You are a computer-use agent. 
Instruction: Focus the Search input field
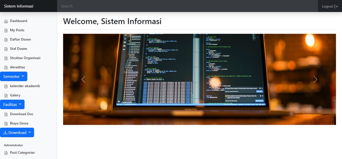(187, 6)
